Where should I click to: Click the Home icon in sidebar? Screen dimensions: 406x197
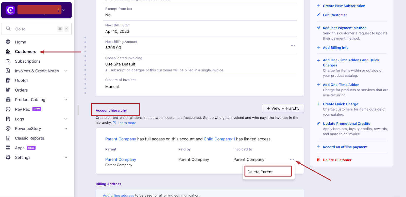click(x=8, y=42)
